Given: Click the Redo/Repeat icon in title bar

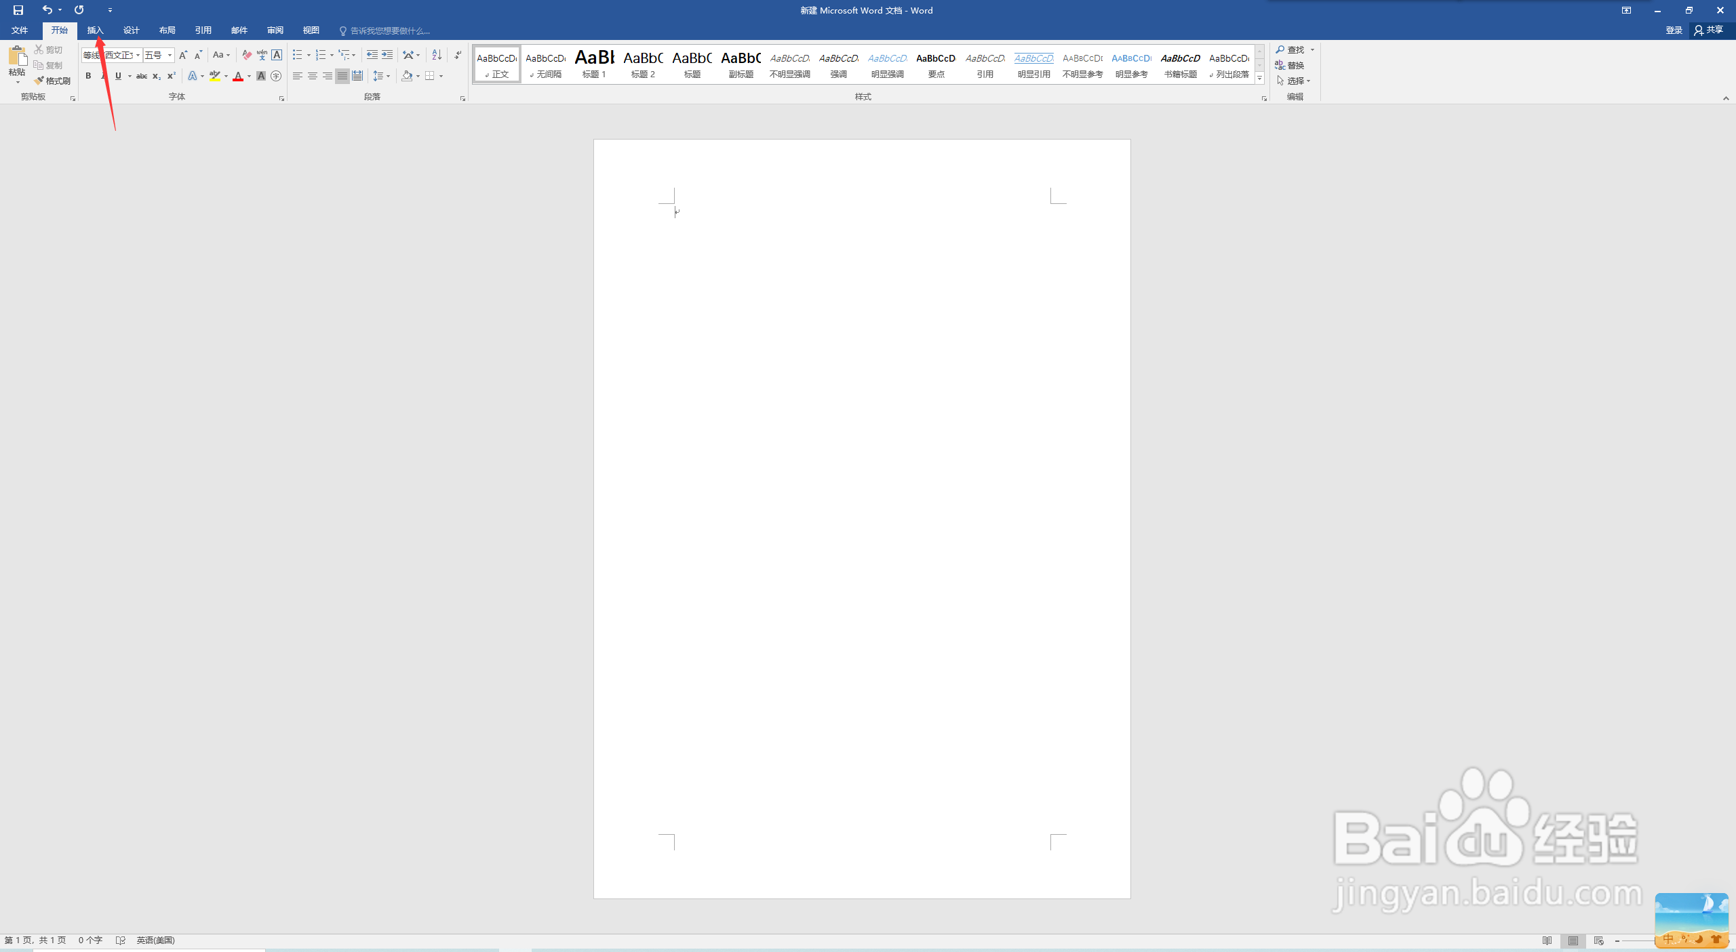Looking at the screenshot, I should [x=79, y=10].
